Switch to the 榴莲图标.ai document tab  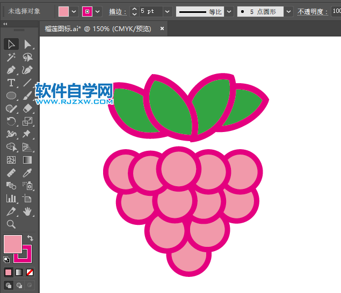click(97, 28)
